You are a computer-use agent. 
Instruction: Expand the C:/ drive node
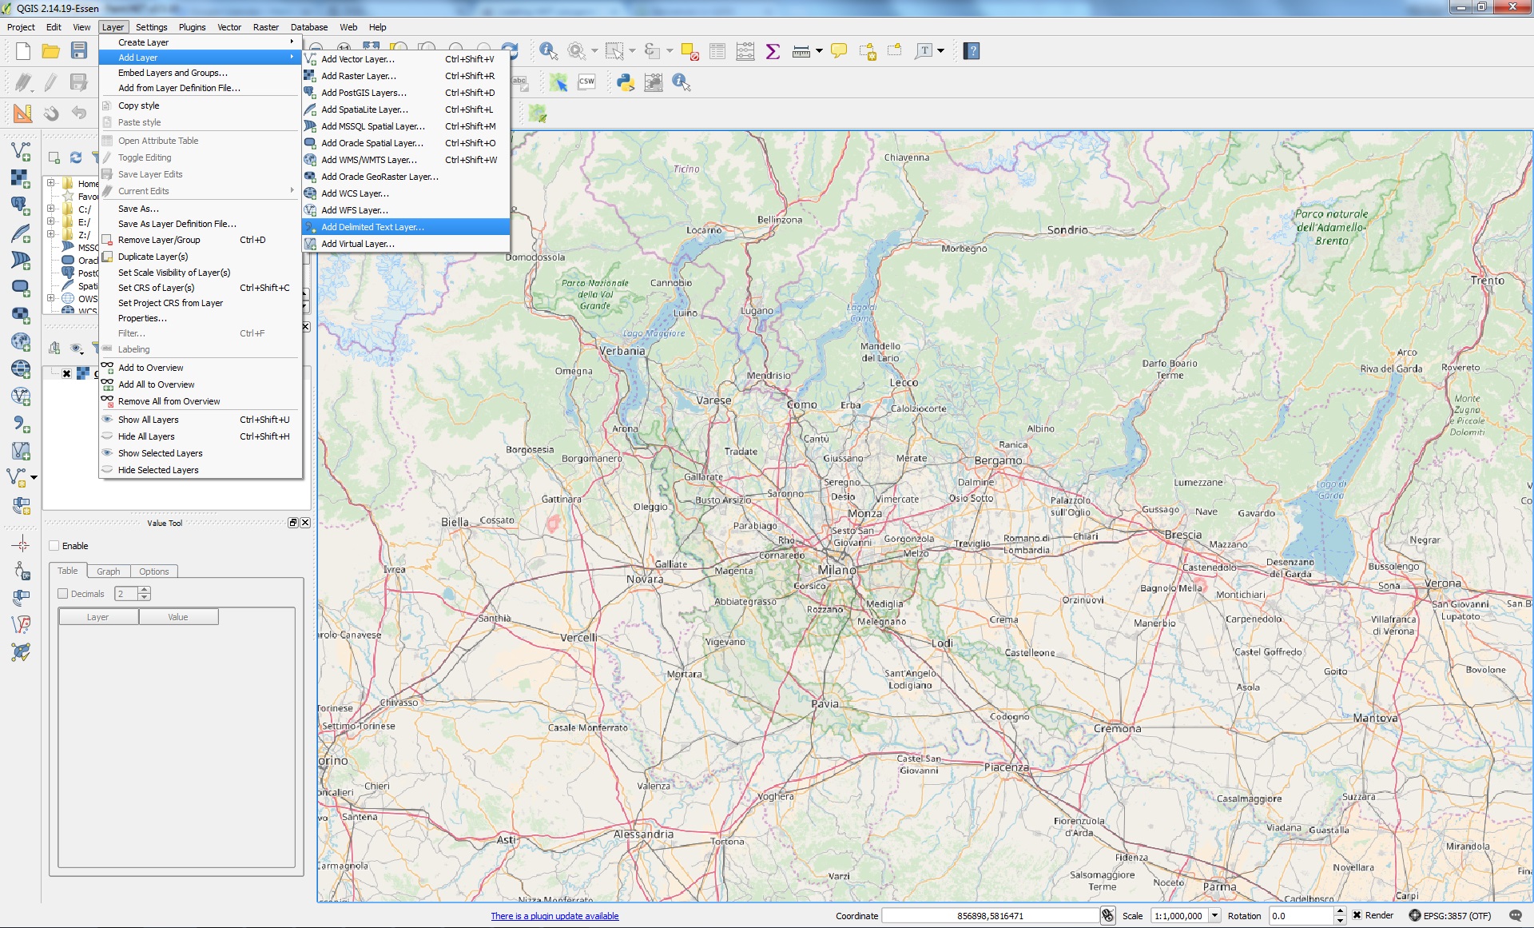(51, 209)
